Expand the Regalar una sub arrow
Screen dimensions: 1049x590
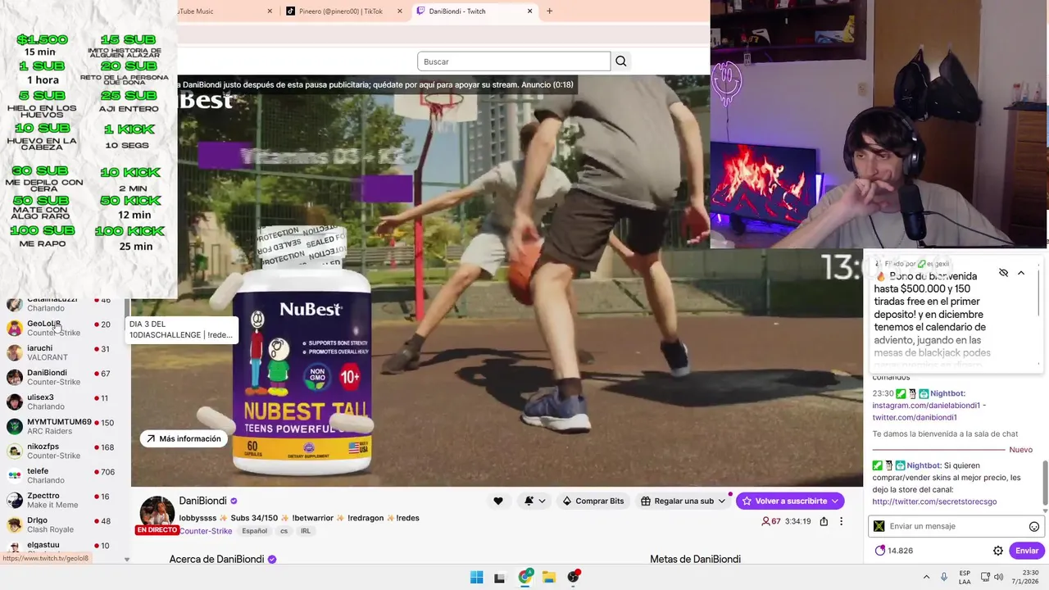[x=722, y=501]
